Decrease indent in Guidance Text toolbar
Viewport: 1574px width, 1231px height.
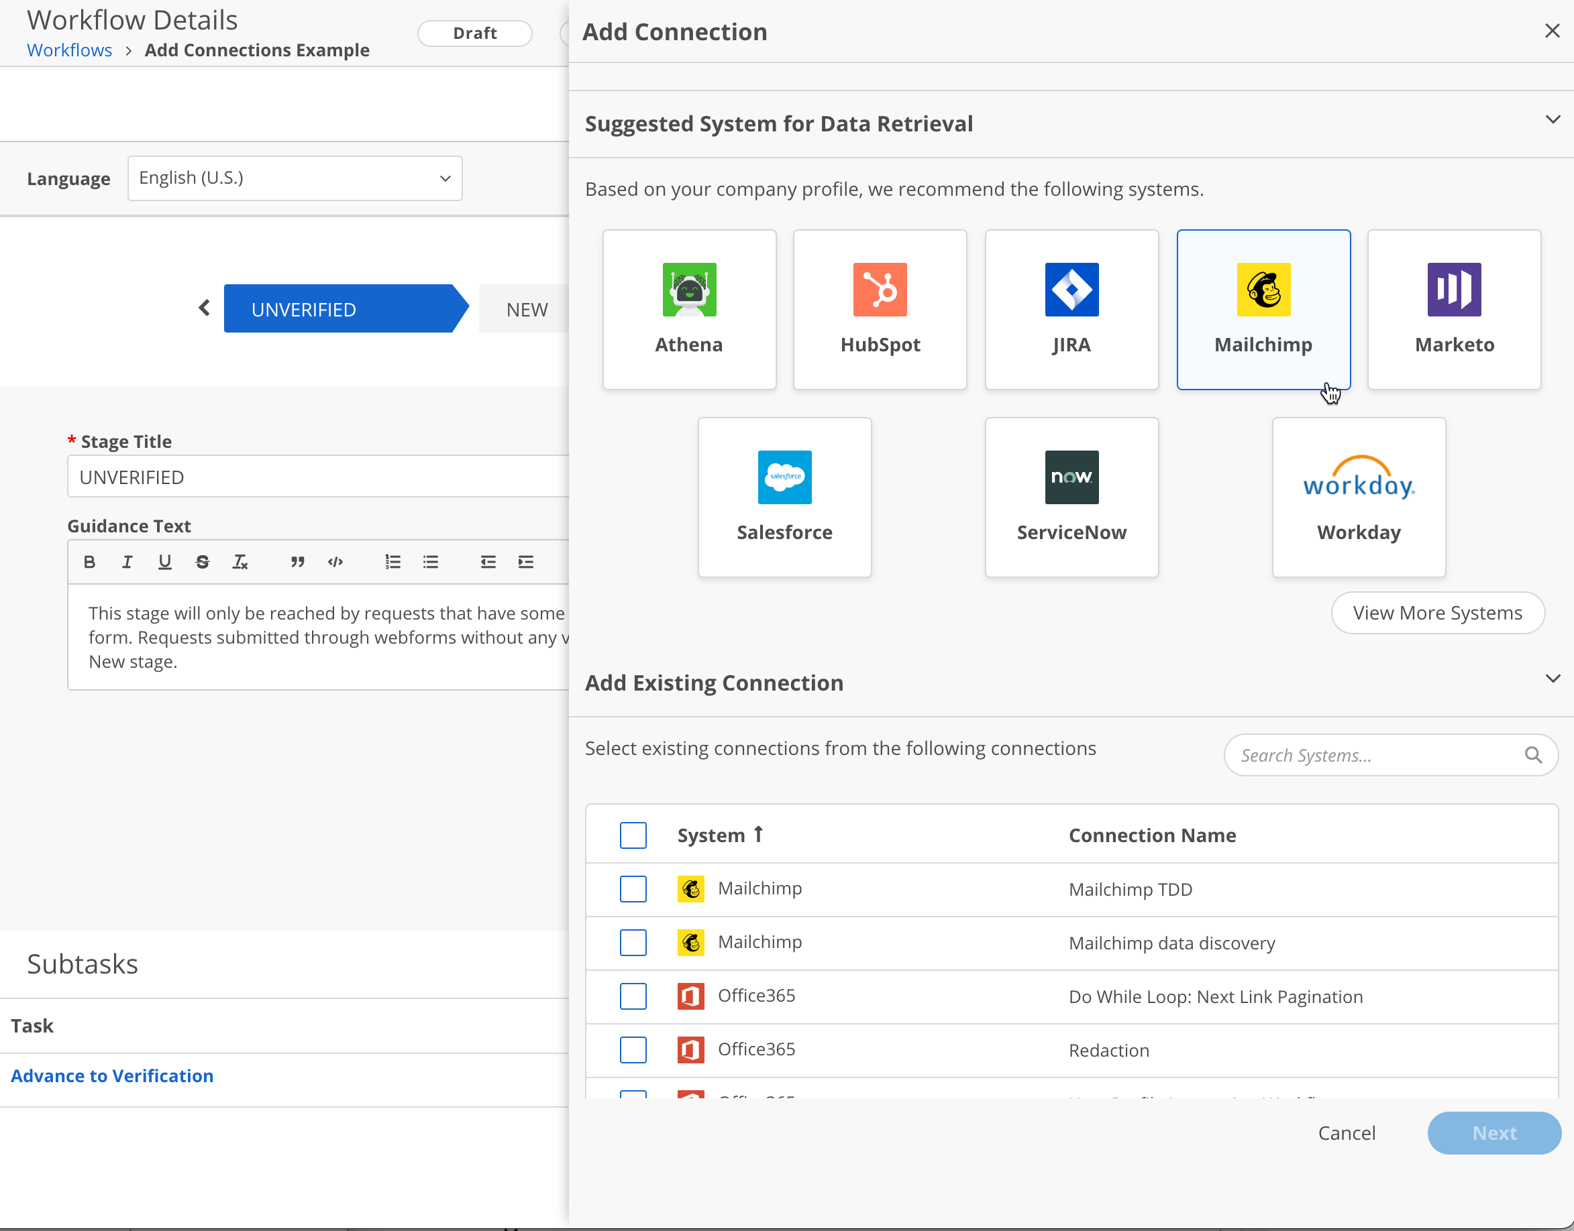(488, 562)
